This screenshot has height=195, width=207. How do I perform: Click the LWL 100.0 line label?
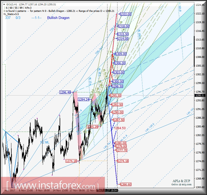click(149, 127)
